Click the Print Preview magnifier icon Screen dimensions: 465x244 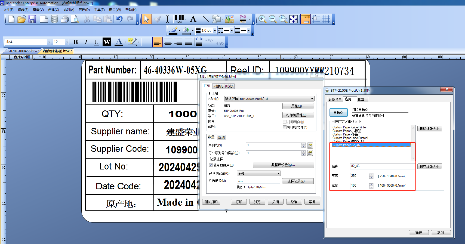coord(75,19)
